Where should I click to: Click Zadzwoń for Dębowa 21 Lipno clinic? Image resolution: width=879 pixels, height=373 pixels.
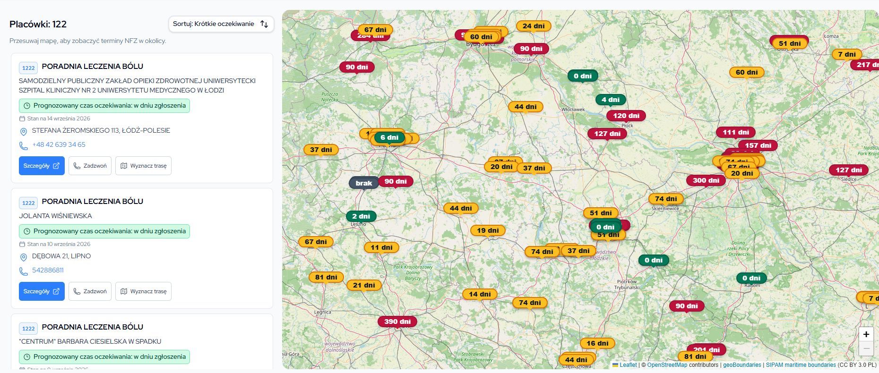pos(90,291)
